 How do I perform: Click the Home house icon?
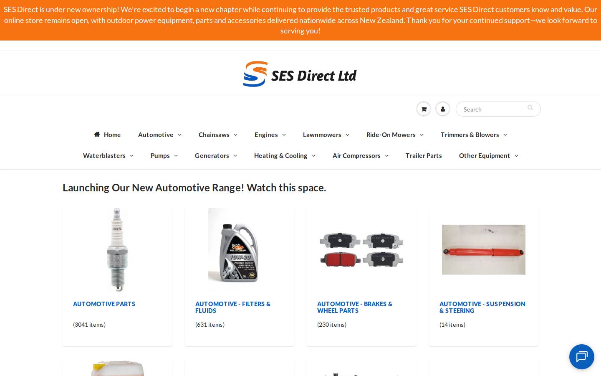click(x=97, y=134)
